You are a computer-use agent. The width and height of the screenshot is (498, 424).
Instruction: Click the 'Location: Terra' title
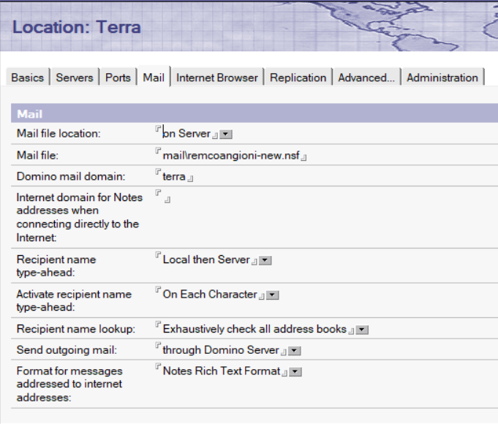77,27
